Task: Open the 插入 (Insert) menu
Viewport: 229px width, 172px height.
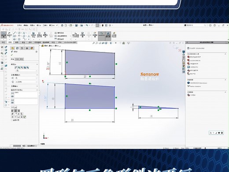Action: tap(39, 25)
